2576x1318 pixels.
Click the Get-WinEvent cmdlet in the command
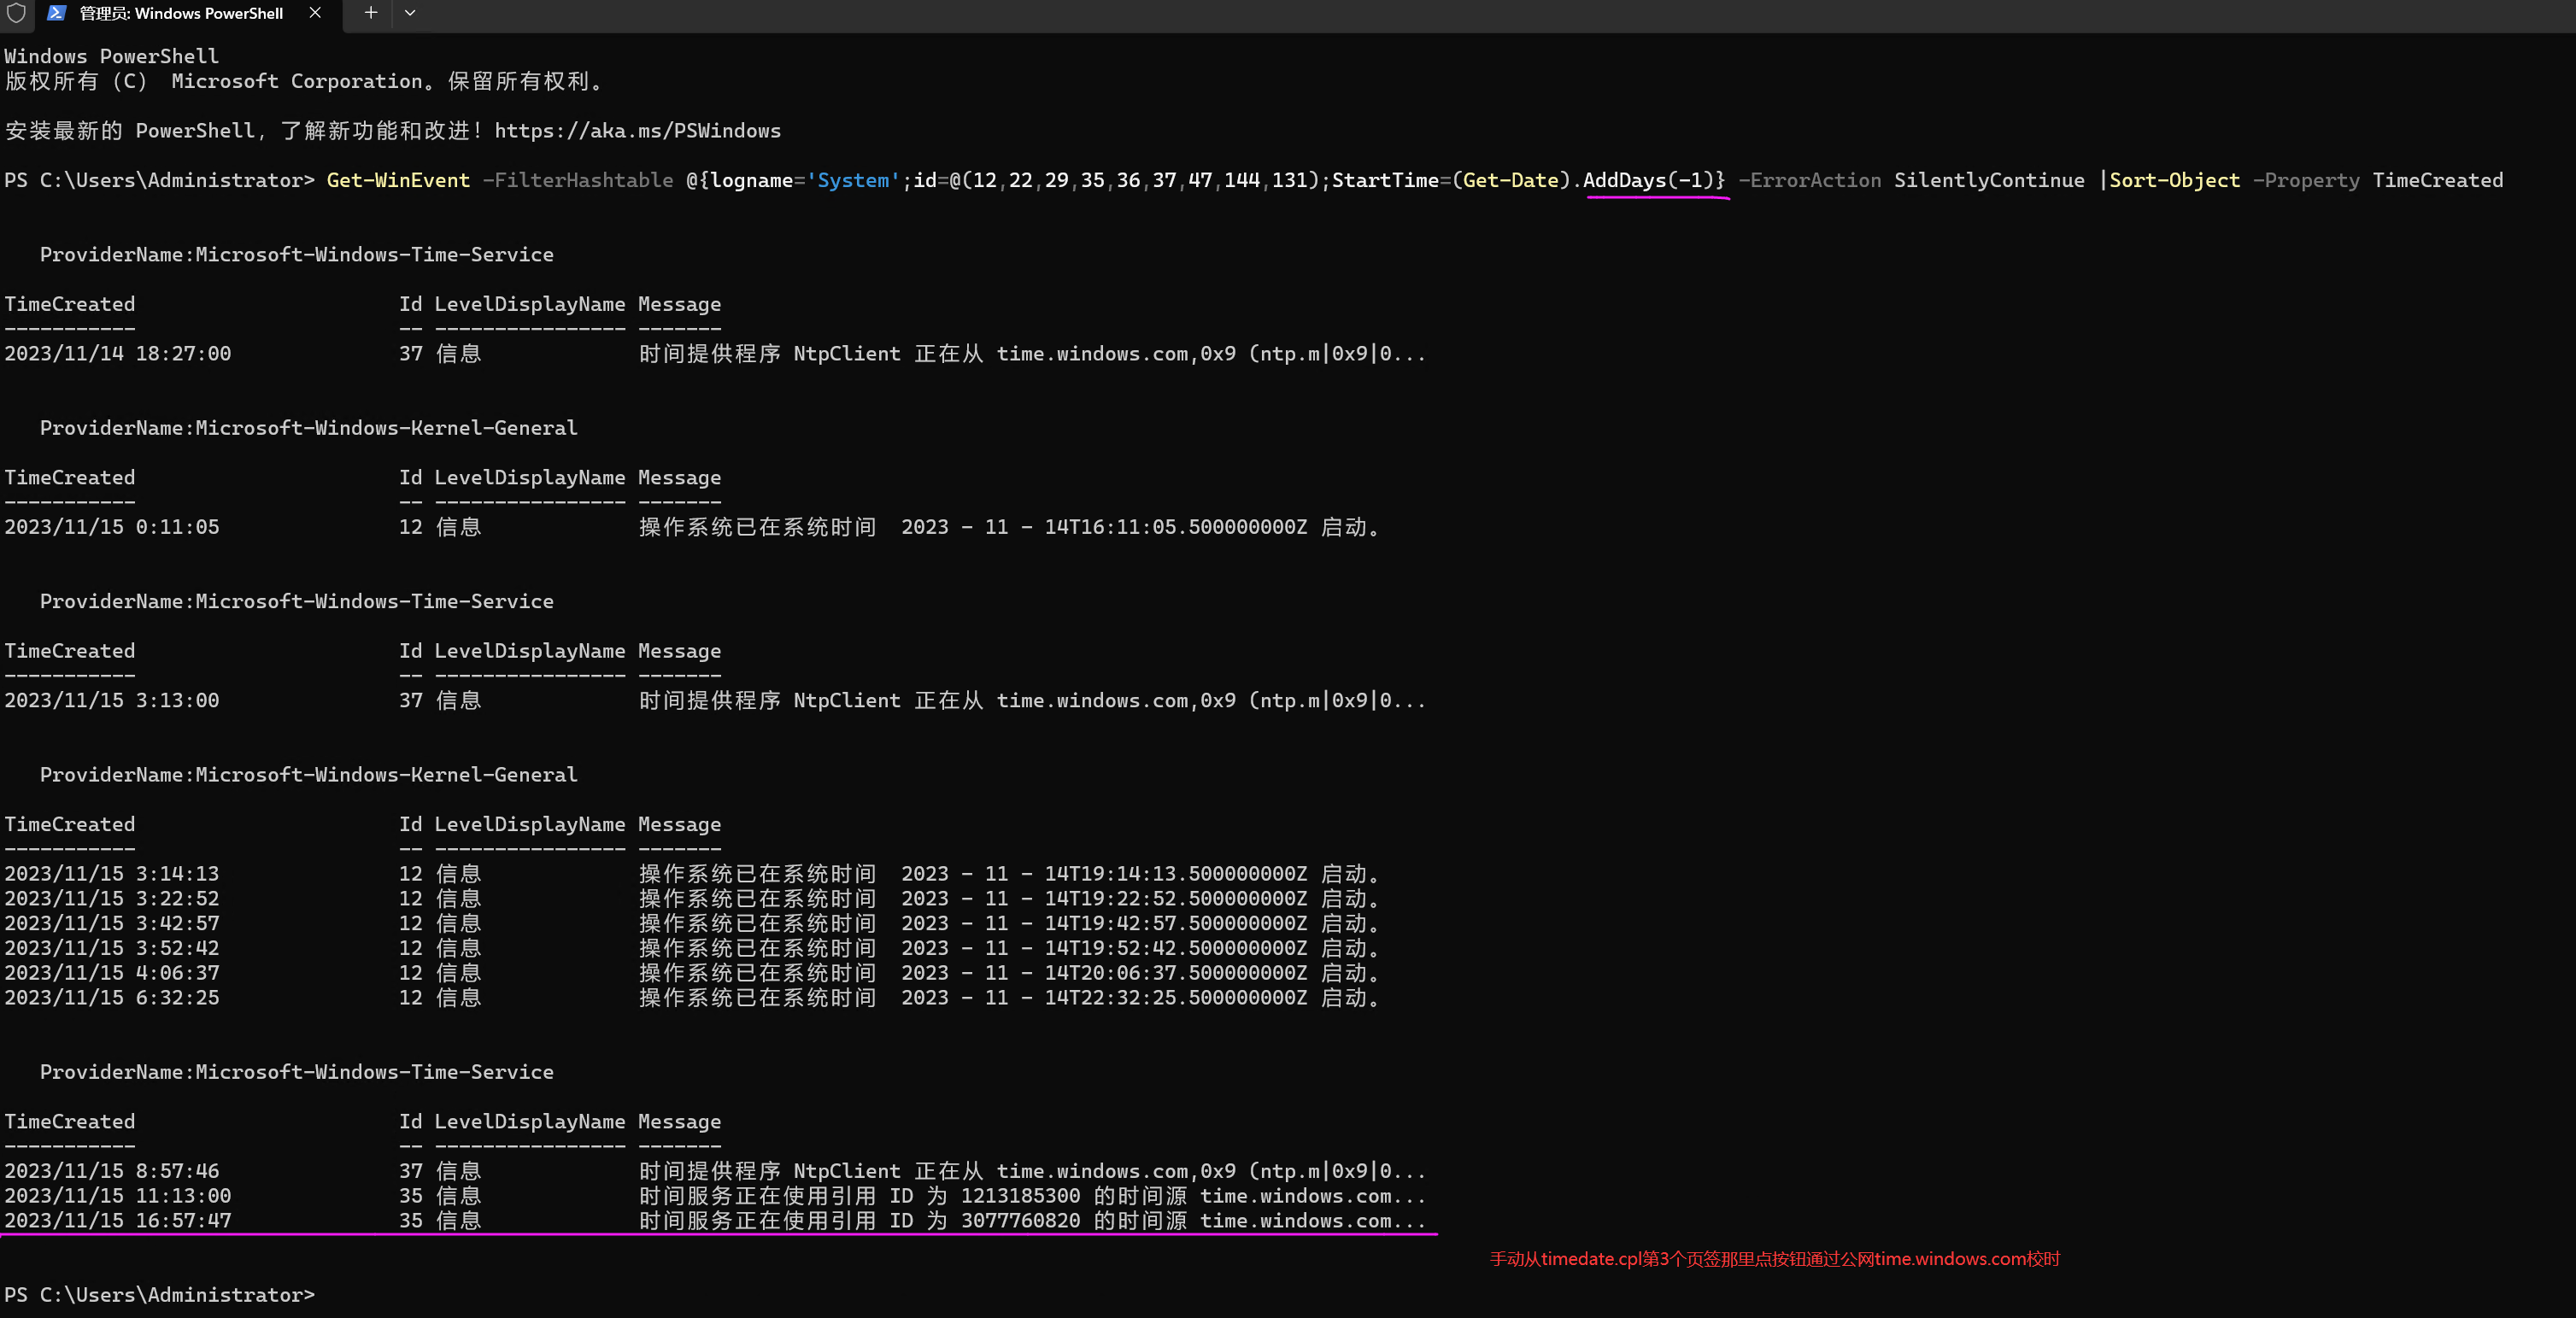tap(398, 180)
